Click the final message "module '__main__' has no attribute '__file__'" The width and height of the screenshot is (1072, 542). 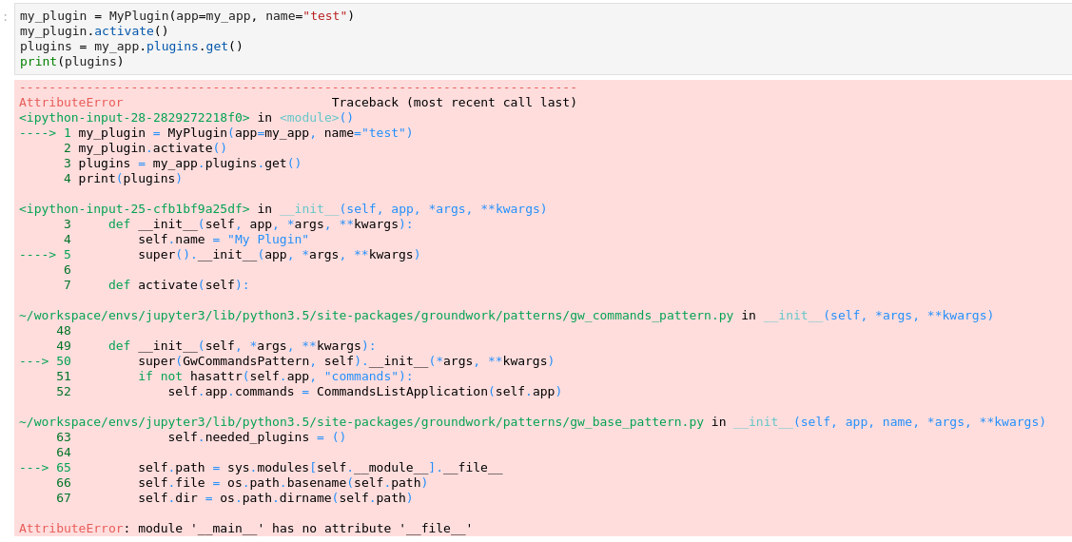(x=305, y=529)
